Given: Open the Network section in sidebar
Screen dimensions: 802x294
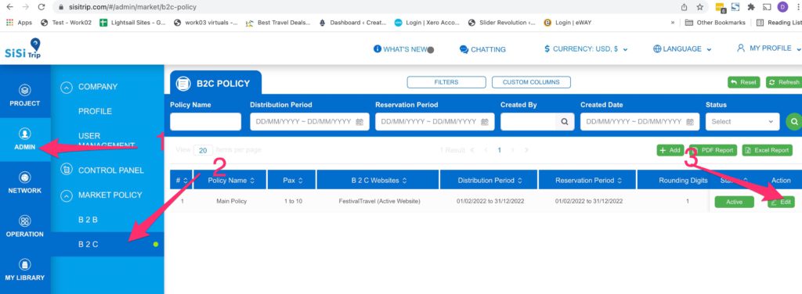Looking at the screenshot, I should point(24,183).
